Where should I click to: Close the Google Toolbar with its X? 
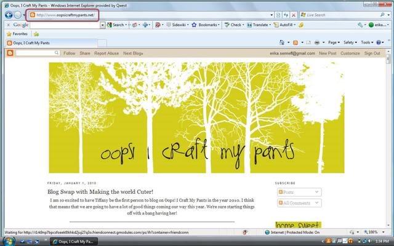tap(8, 25)
